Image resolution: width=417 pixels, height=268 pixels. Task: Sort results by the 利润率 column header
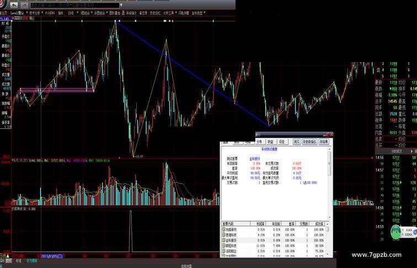click(x=258, y=224)
